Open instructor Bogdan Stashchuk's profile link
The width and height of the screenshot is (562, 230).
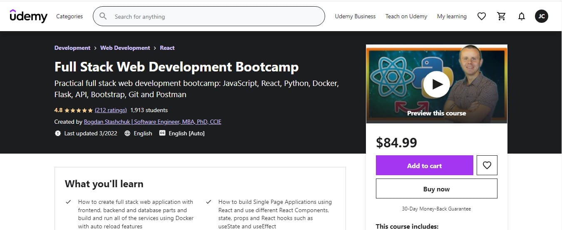[x=153, y=122]
